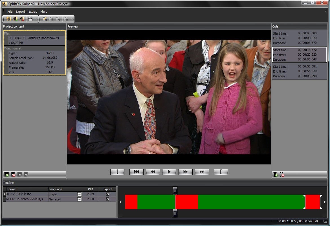330x226 pixels.
Task: Click the toolbar project icon with red arrow
Action: [x=22, y=19]
